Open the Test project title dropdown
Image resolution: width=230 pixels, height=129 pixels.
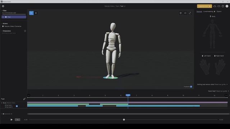123,6
